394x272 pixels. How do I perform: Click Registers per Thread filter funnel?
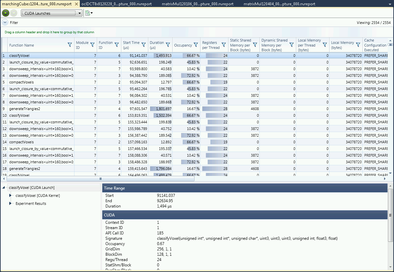224,45
